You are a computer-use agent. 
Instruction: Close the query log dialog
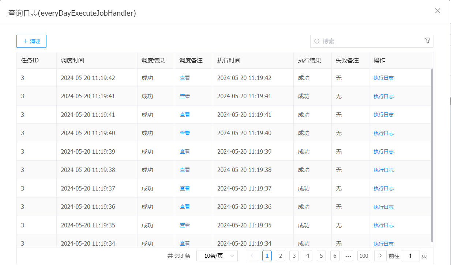(x=437, y=11)
